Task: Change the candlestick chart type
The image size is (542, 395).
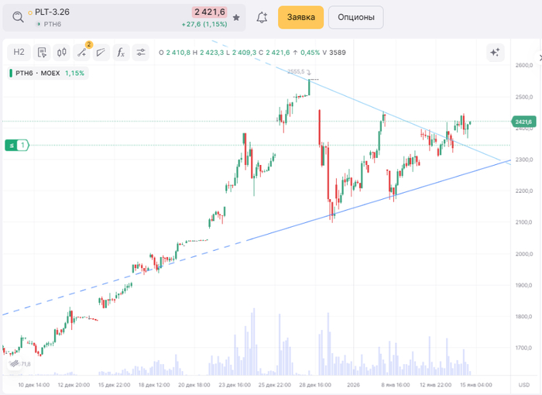Action: point(61,53)
